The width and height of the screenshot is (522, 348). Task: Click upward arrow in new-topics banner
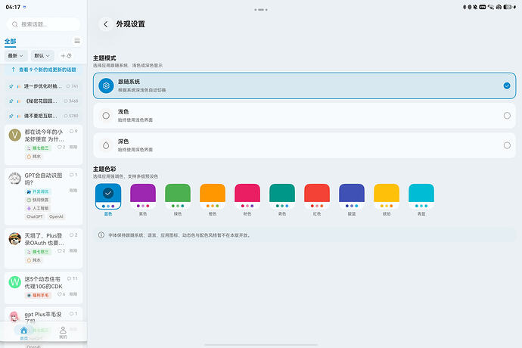pos(14,70)
